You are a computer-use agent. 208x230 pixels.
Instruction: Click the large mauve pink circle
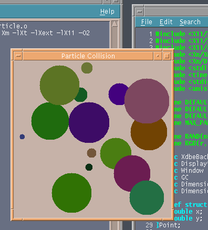[147, 101]
